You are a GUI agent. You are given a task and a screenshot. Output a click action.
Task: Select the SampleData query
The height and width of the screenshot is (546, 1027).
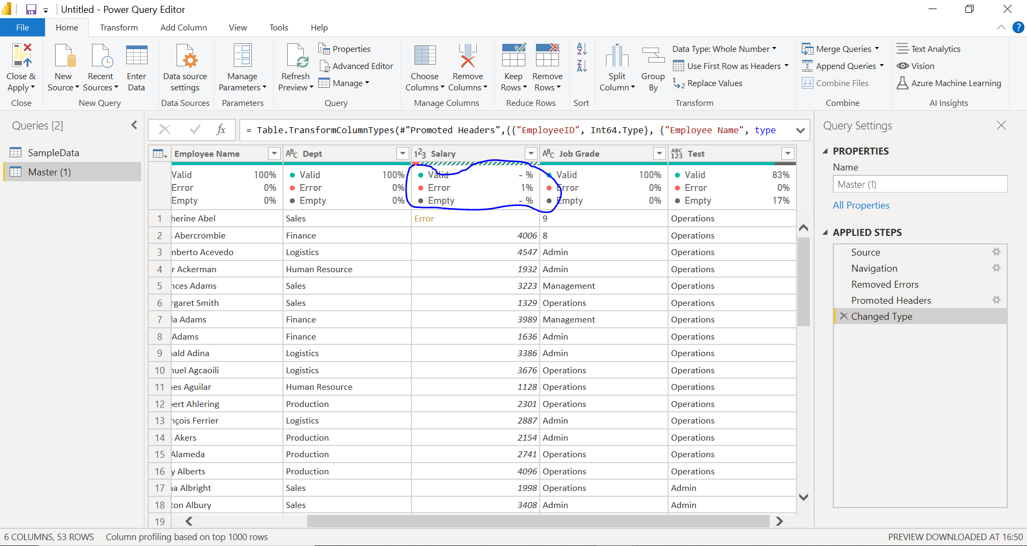pyautogui.click(x=72, y=153)
